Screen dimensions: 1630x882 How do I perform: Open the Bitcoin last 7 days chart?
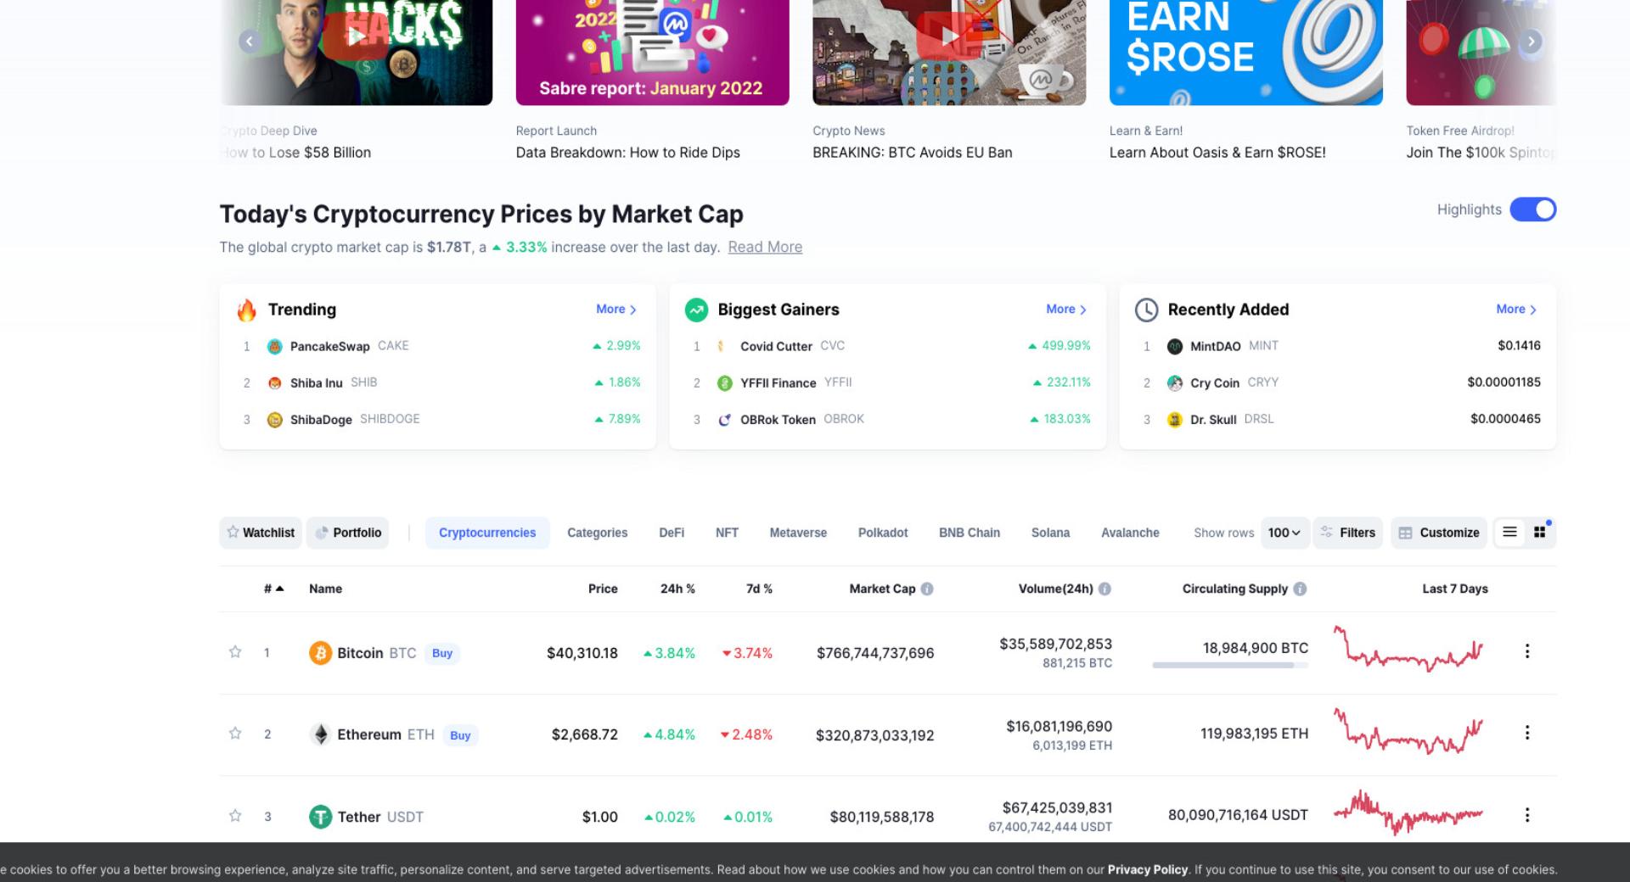click(x=1408, y=649)
